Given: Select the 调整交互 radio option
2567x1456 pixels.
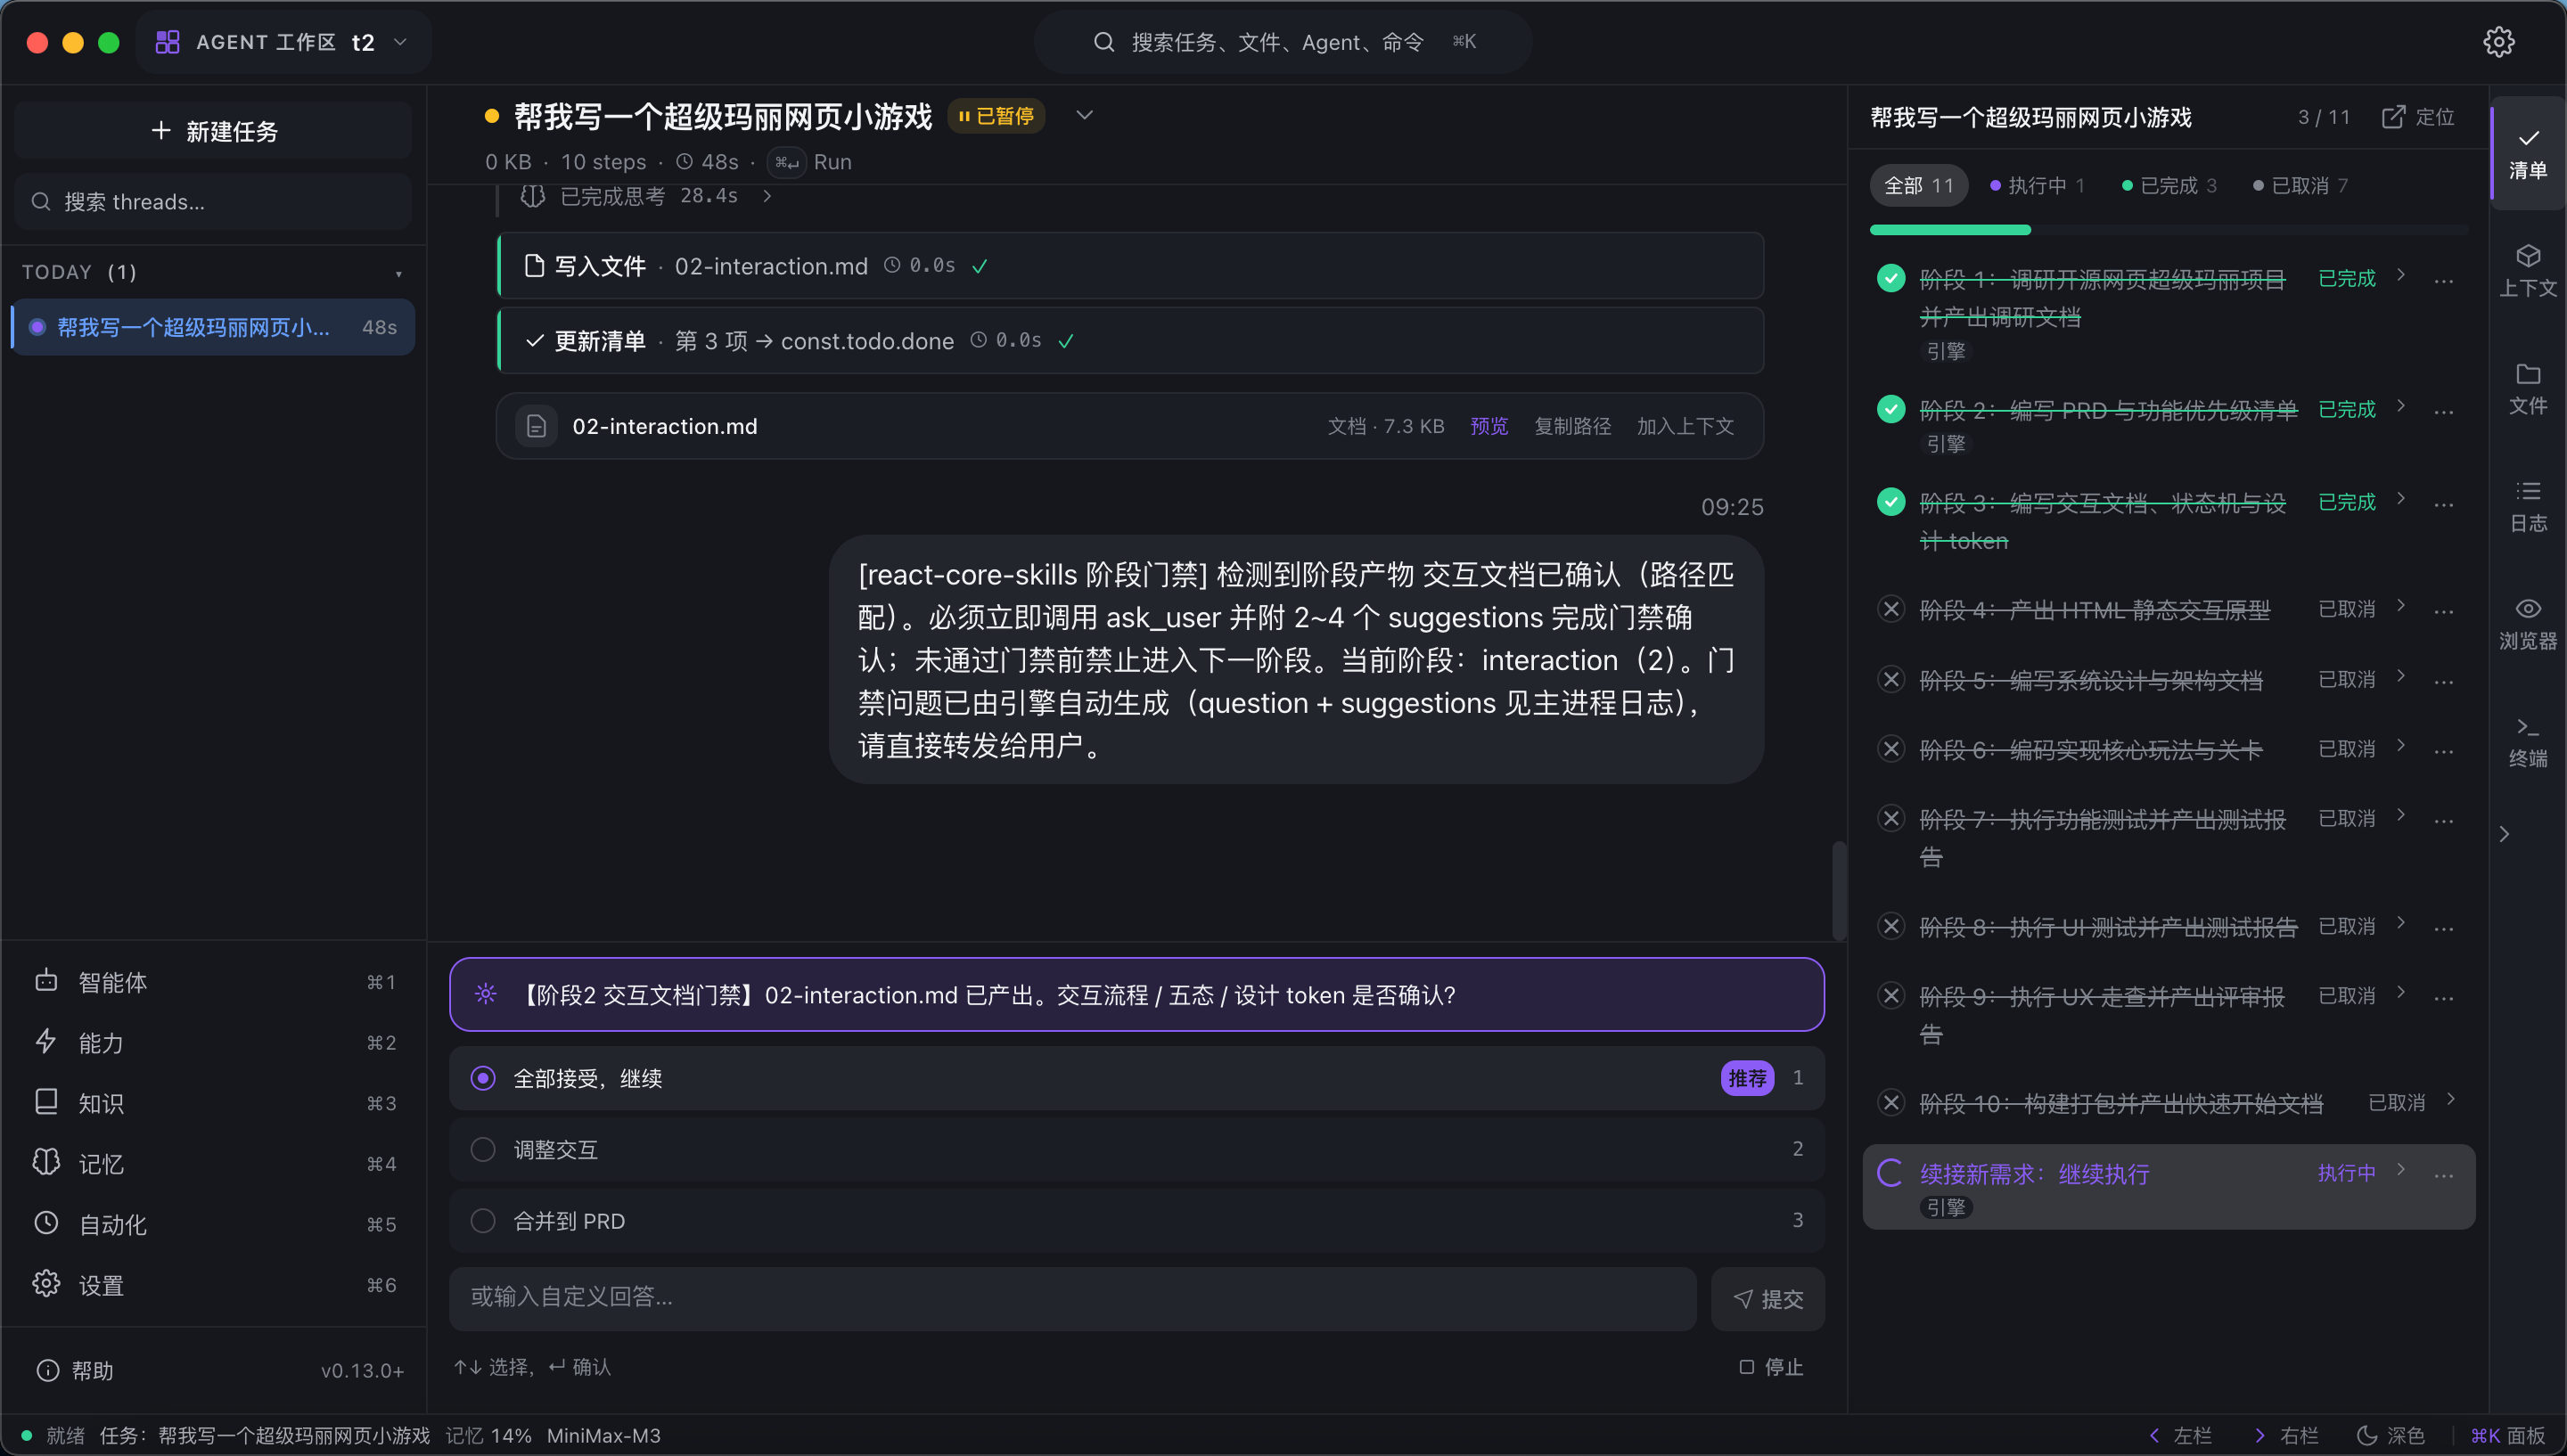Looking at the screenshot, I should [x=483, y=1149].
